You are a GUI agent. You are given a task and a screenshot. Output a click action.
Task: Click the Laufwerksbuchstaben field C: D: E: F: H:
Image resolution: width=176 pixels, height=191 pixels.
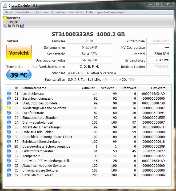click(x=89, y=67)
